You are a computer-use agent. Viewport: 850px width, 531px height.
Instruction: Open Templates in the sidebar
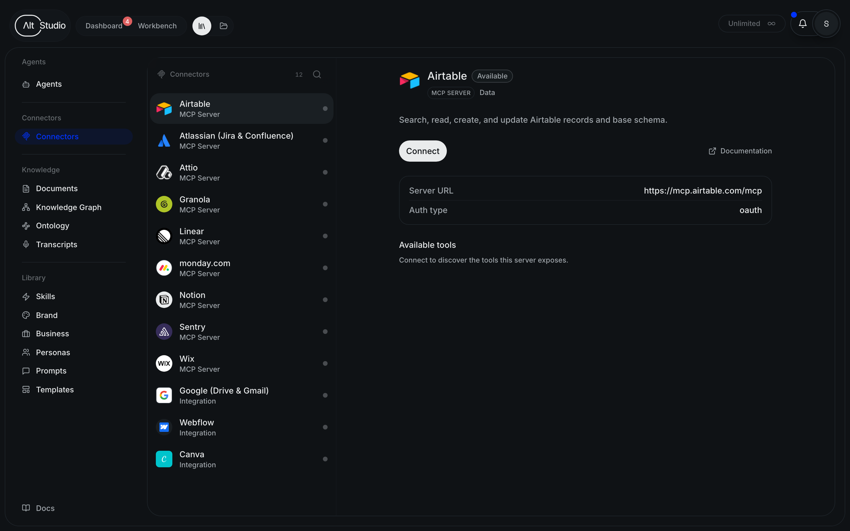coord(74,389)
